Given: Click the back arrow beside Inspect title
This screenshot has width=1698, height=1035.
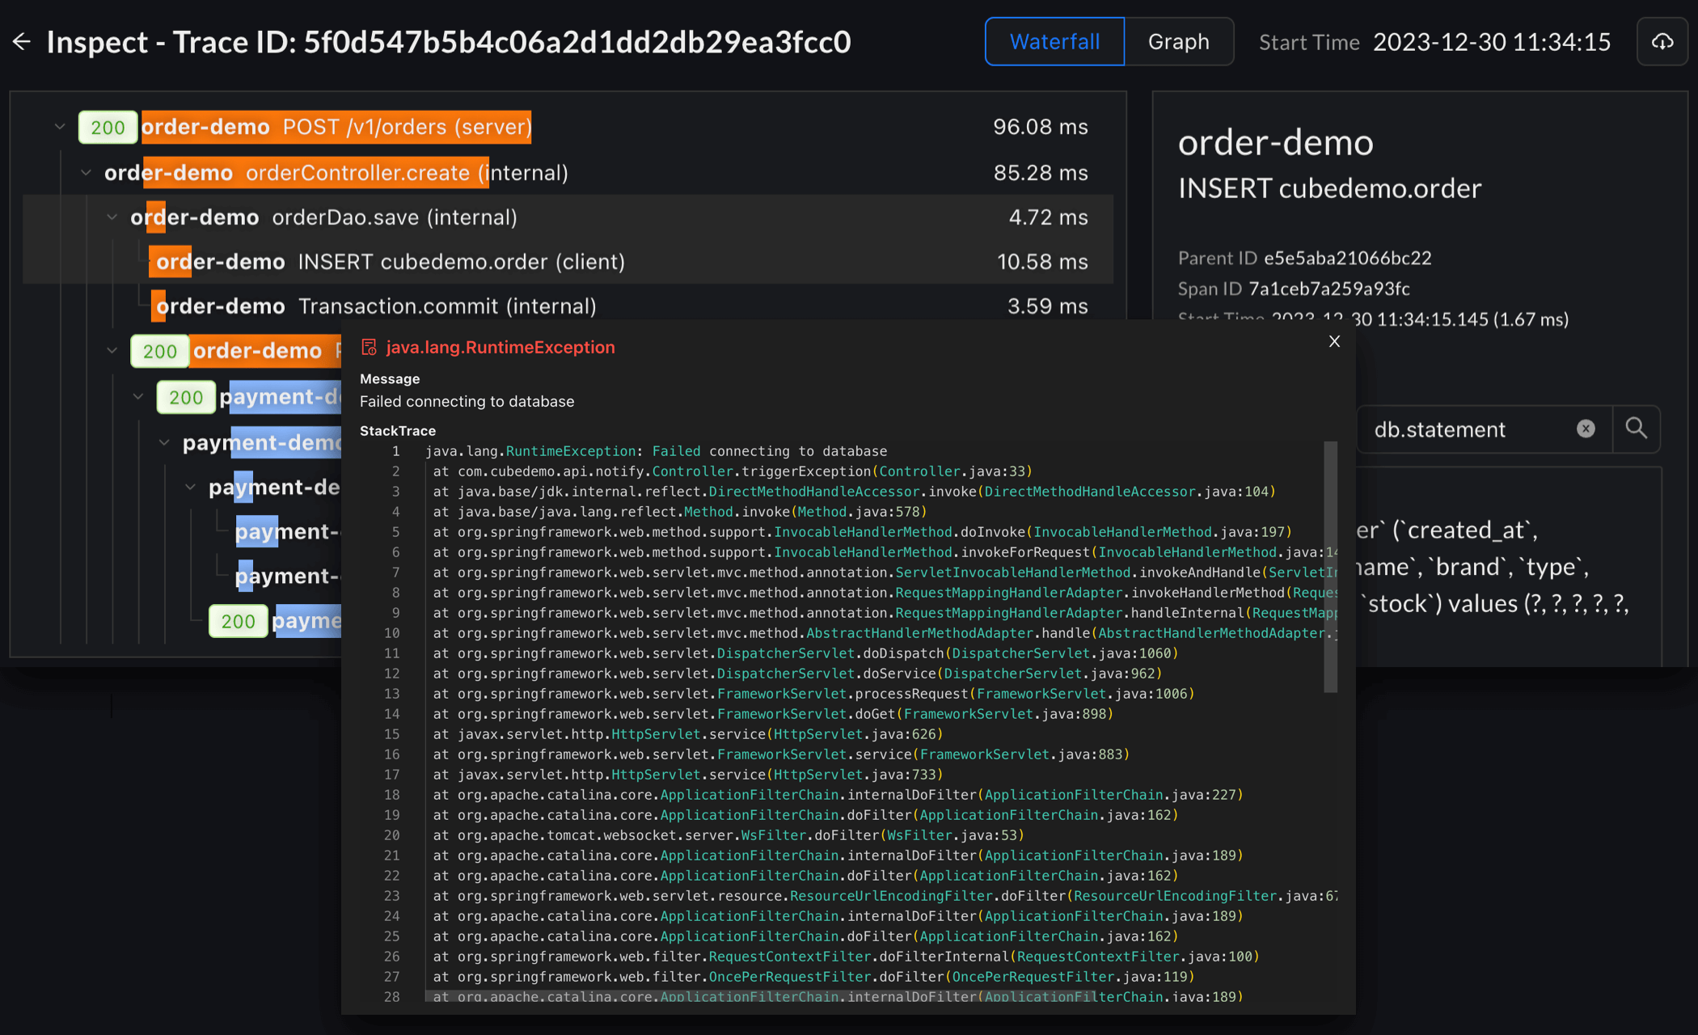Looking at the screenshot, I should tap(22, 42).
